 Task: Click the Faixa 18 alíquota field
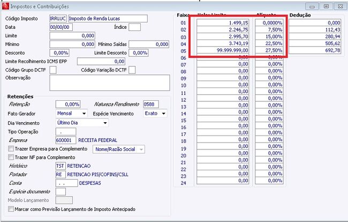tap(269, 139)
